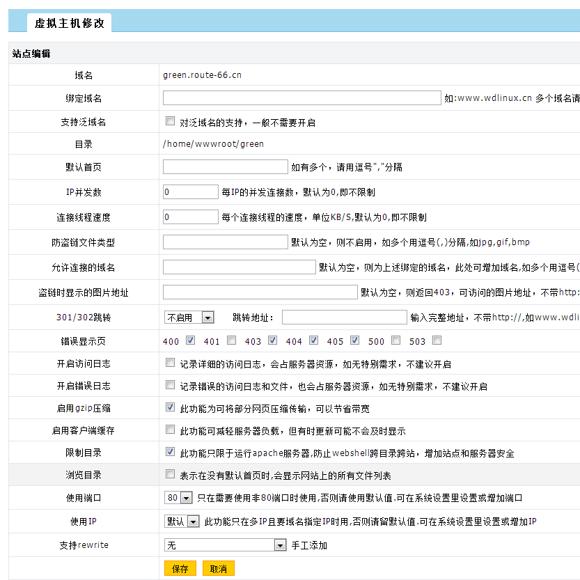Open the 使用IP dropdown showing 默认

(182, 522)
